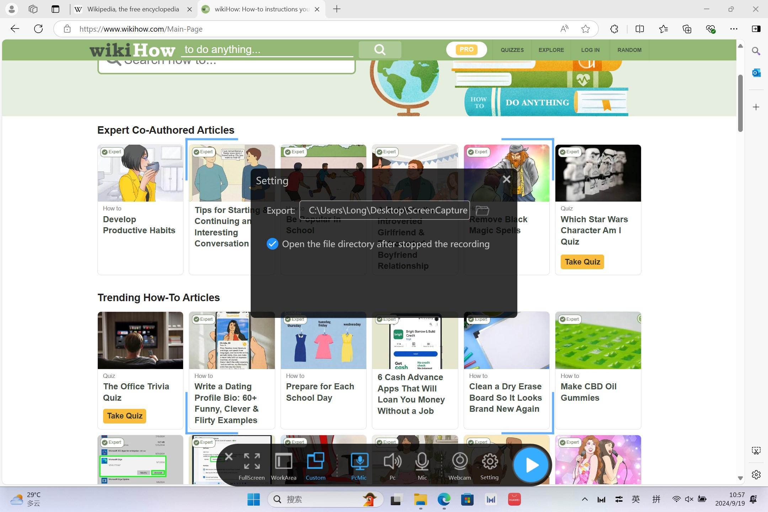Close the Setting dialog
The width and height of the screenshot is (768, 512).
pos(507,179)
